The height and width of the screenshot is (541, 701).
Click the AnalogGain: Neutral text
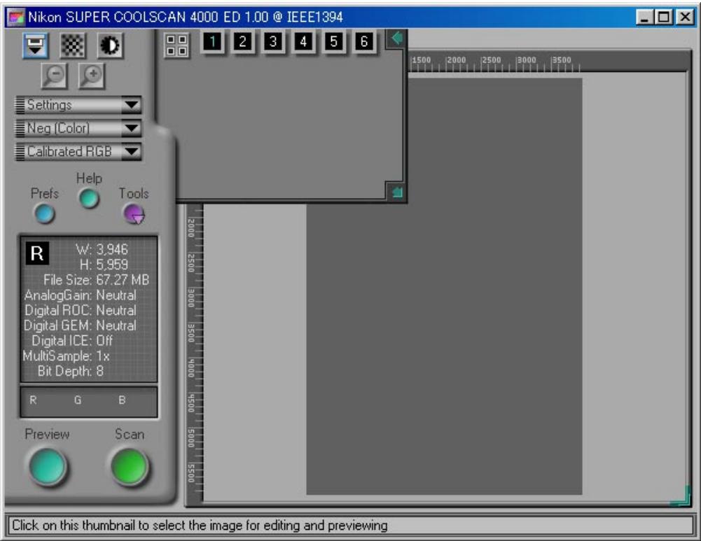click(x=80, y=295)
